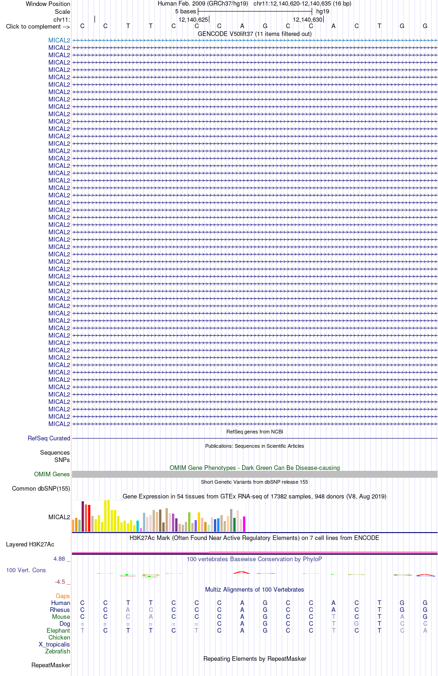The image size is (438, 676).
Task: Click the OMIM Genes side label
Action: point(52,474)
